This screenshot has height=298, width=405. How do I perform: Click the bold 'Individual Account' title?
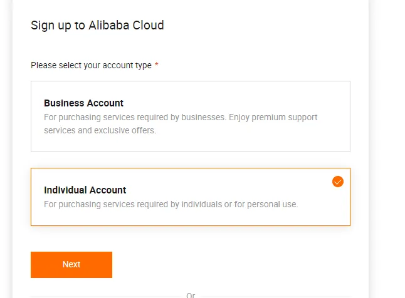click(x=85, y=190)
